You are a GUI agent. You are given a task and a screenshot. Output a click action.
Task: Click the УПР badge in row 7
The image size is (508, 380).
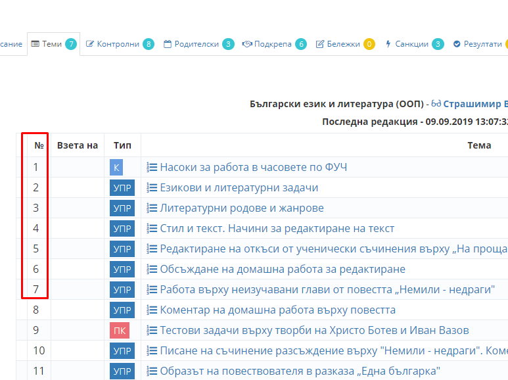pyautogui.click(x=122, y=290)
